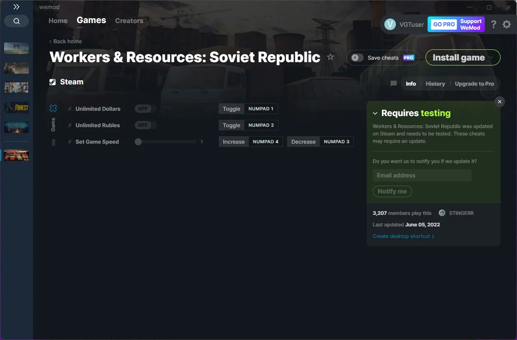Toggle the Unlimited Rubles switch

[x=145, y=125]
